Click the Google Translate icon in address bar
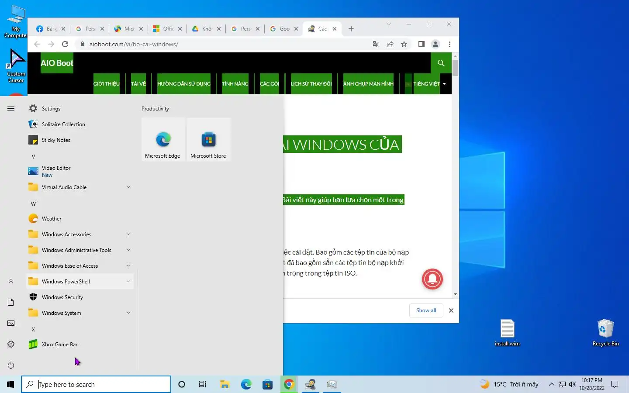Viewport: 629px width, 393px height. (376, 44)
